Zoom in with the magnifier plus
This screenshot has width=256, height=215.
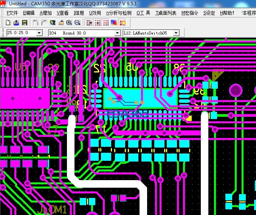pyautogui.click(x=69, y=23)
